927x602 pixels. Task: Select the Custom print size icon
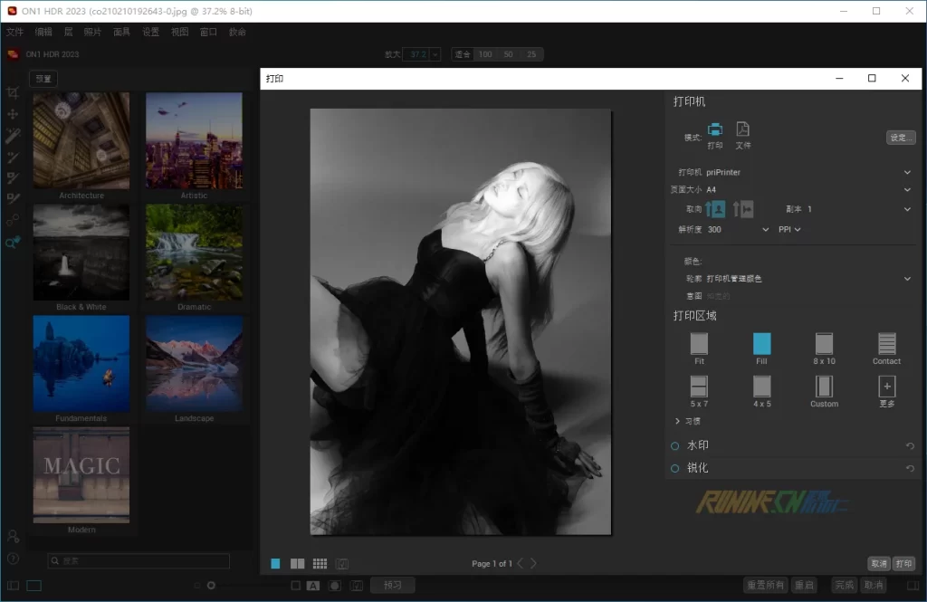point(824,387)
